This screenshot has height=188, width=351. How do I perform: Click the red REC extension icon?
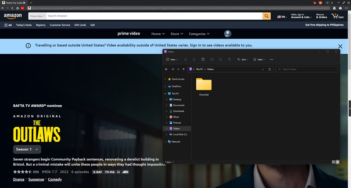click(22, 8)
